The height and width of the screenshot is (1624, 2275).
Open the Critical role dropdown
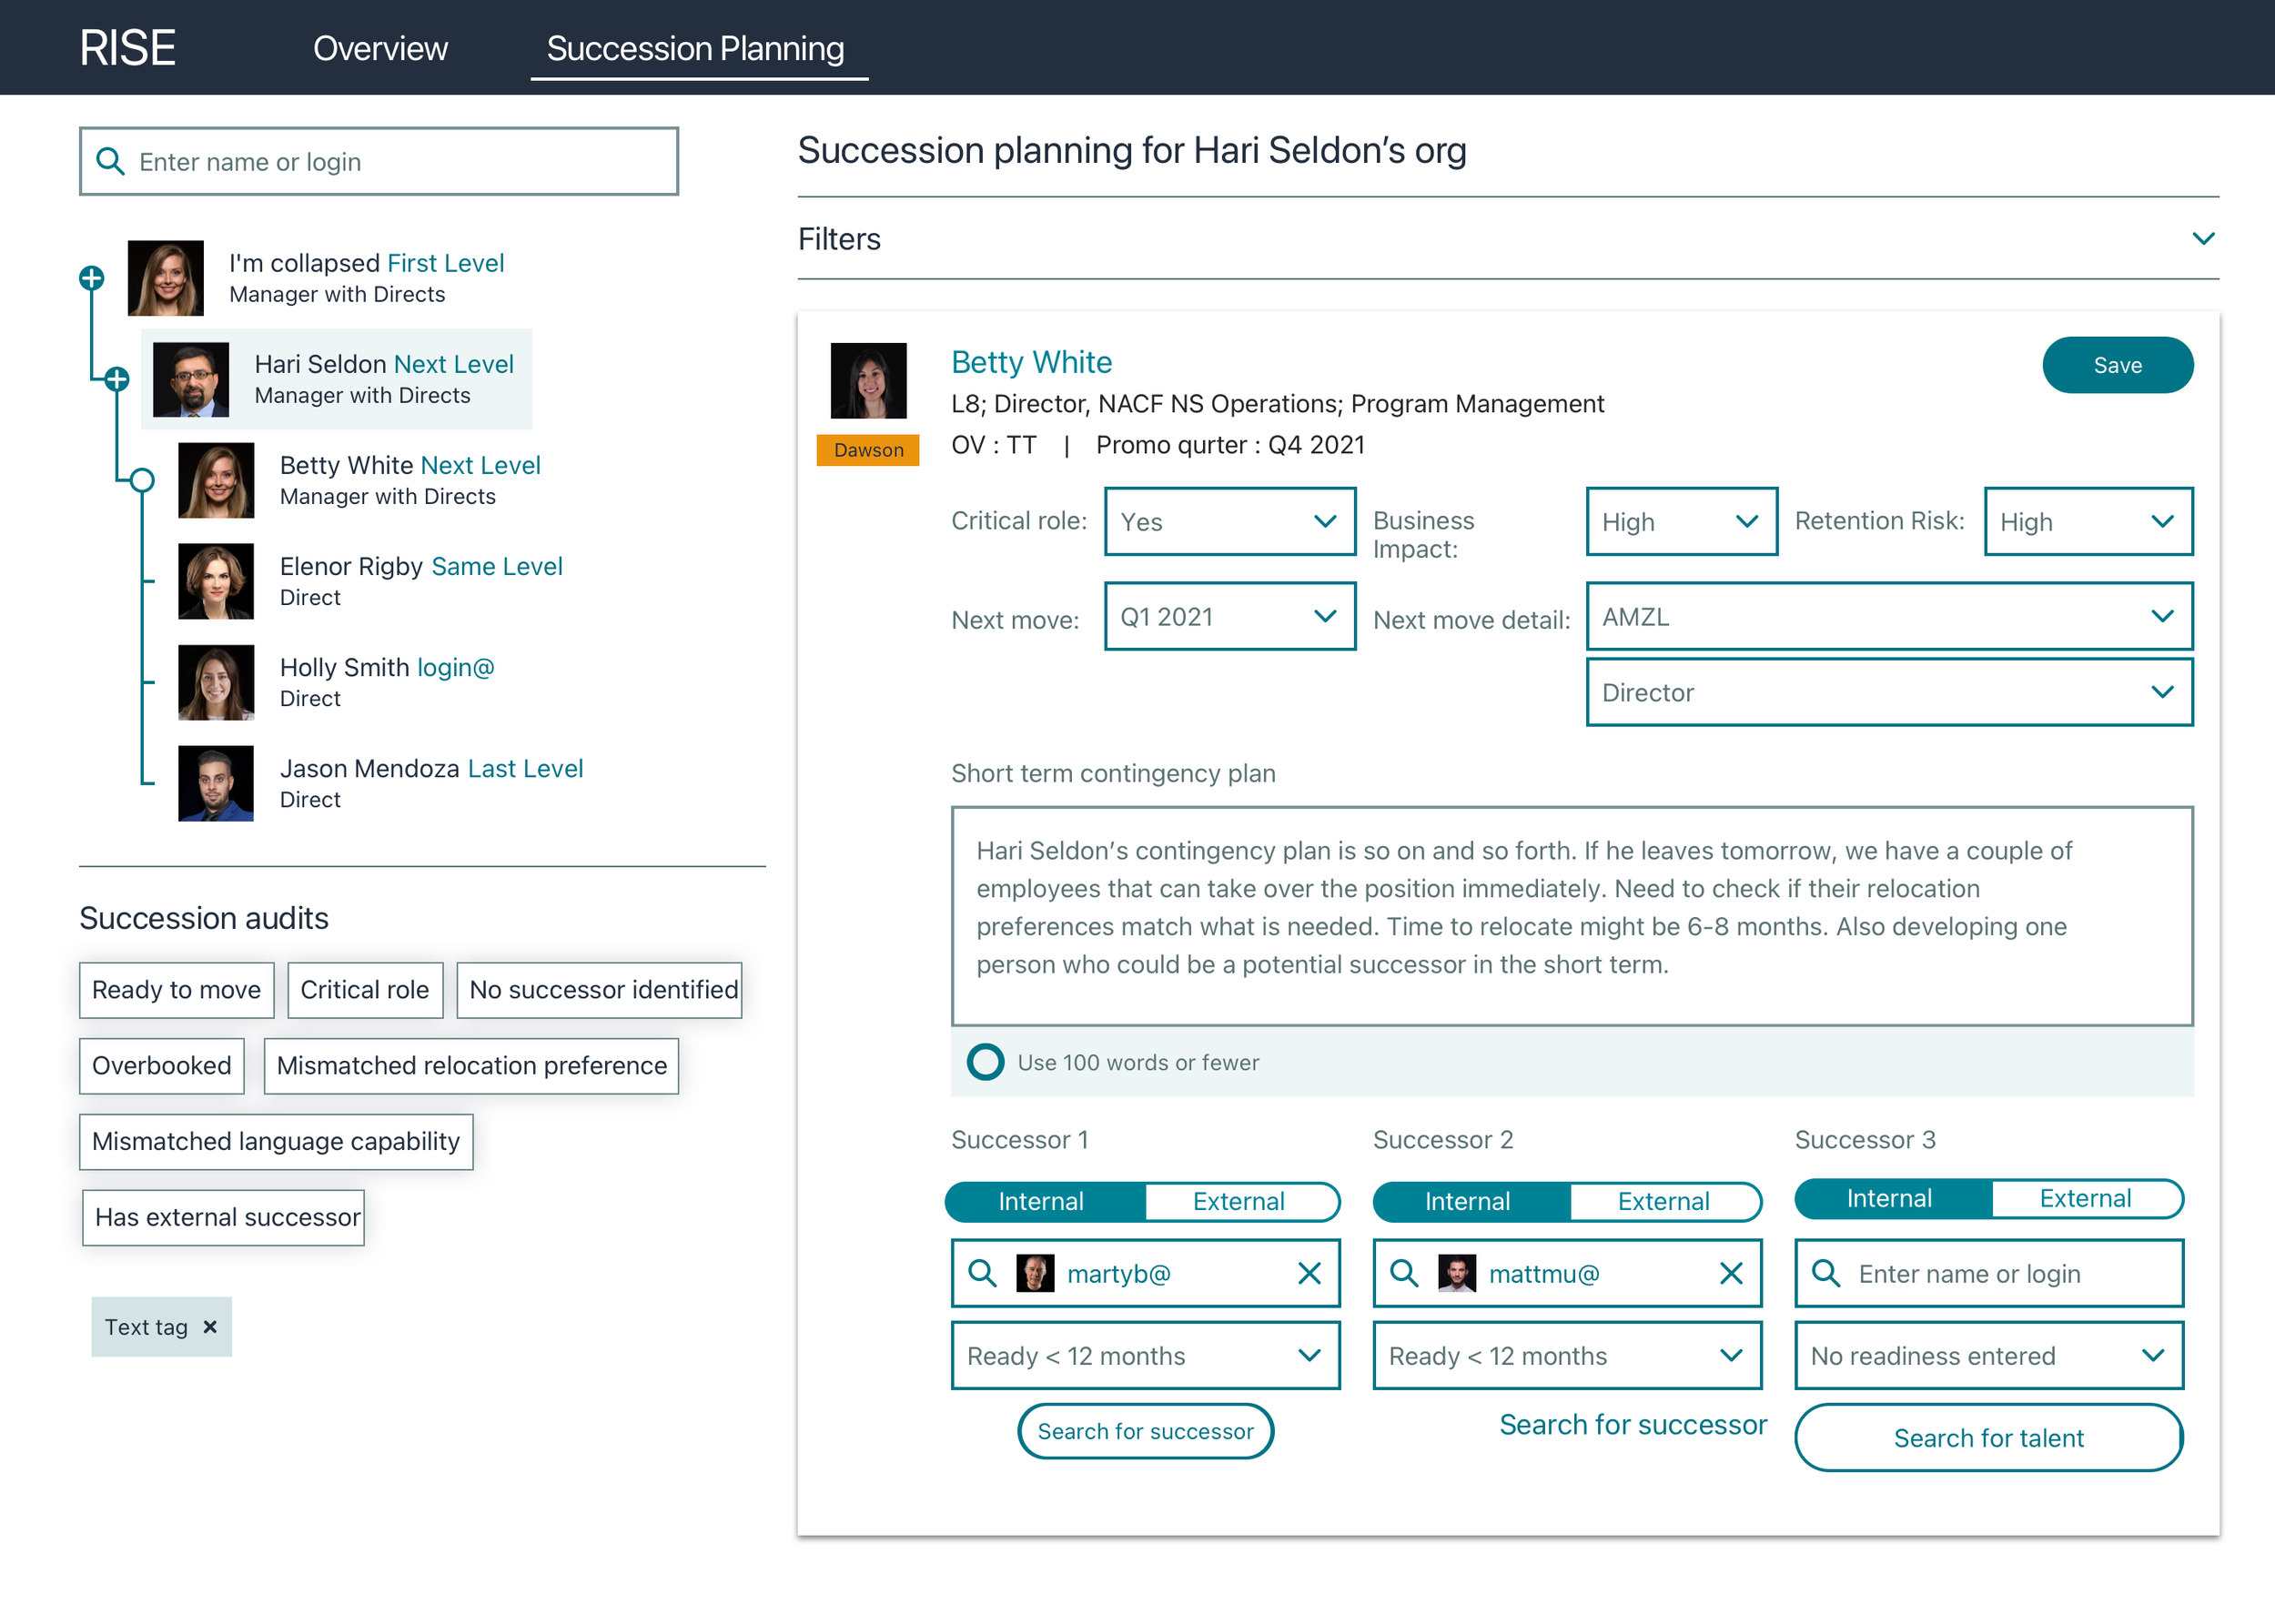point(1229,521)
